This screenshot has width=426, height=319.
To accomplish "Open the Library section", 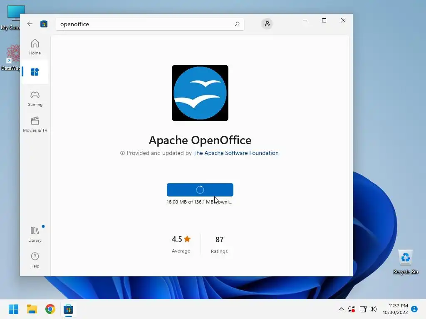I will pyautogui.click(x=35, y=235).
